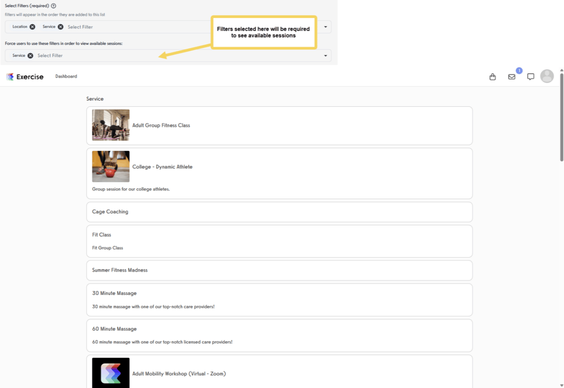Screen dimensions: 564x388
Task: Remove the Location filter chip
Action: 32,27
